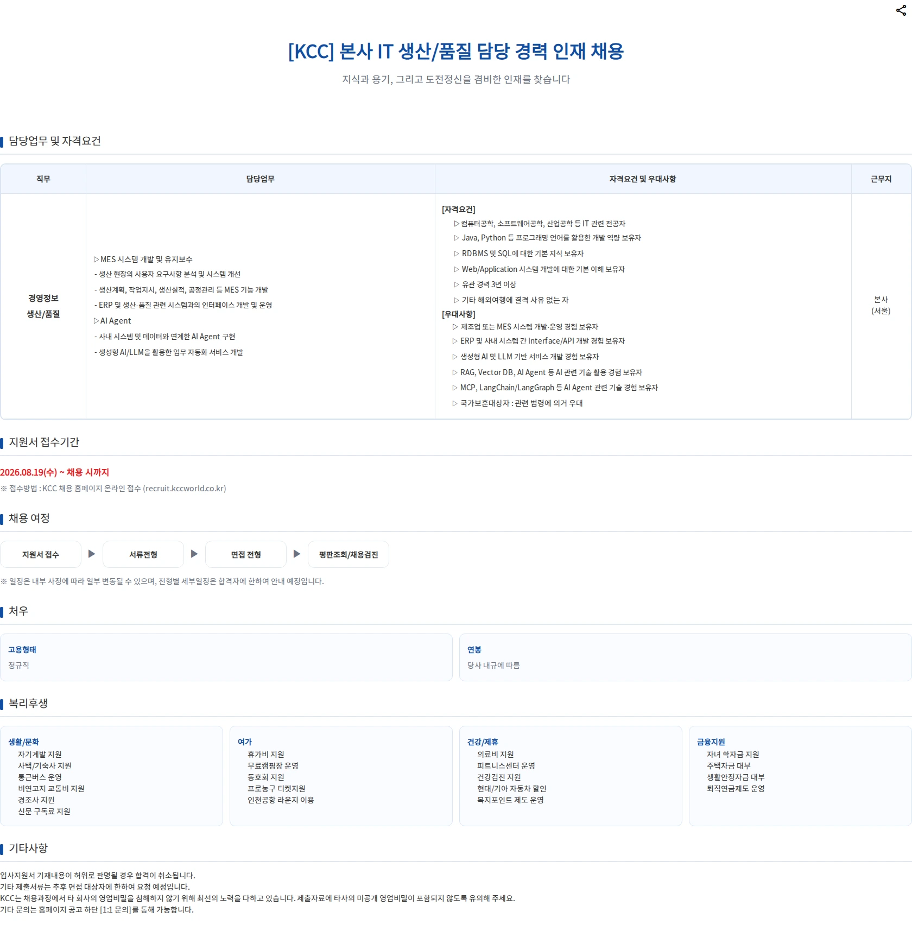
Task: Click the 정규직 value
Action: (x=19, y=666)
